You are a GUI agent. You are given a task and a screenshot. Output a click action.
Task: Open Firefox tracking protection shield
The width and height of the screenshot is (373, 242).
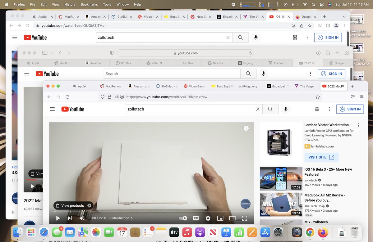103,97
